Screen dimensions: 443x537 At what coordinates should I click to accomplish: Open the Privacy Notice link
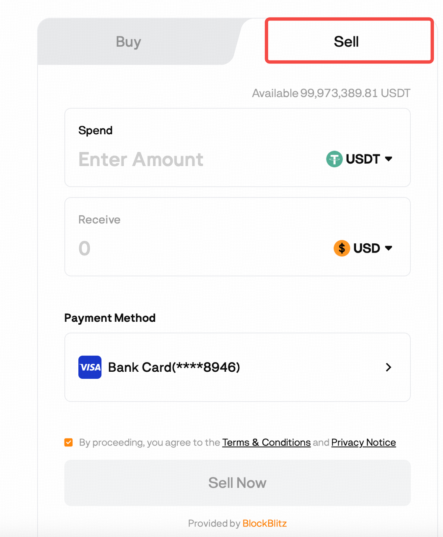click(363, 442)
